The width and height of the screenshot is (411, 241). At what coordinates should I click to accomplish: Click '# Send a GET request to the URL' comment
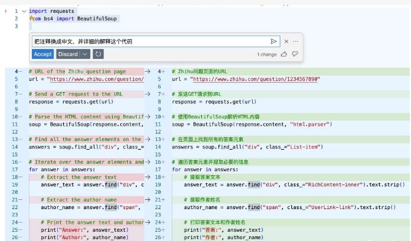point(75,94)
